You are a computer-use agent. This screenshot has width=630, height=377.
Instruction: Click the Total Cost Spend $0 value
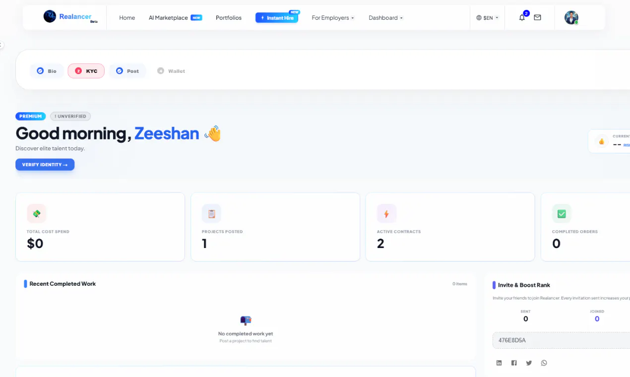(x=35, y=244)
